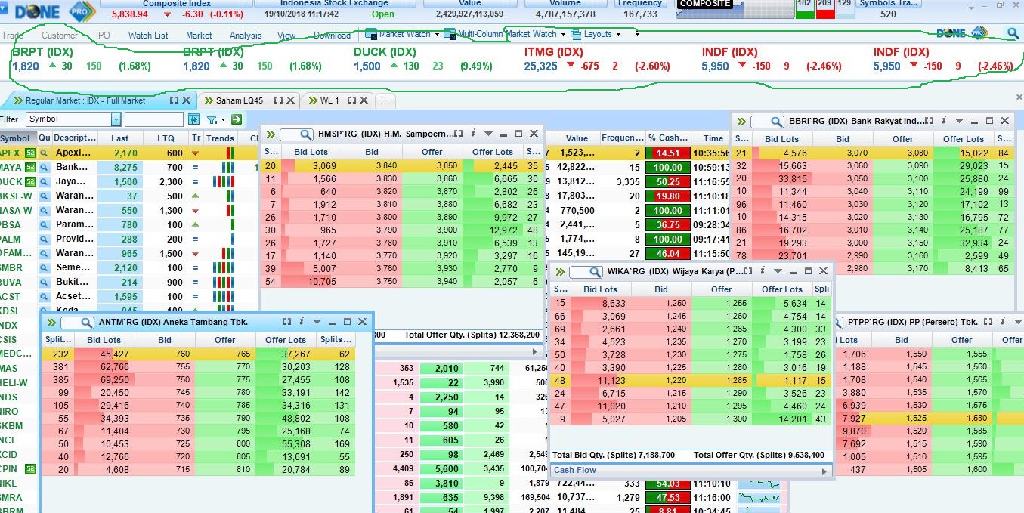1024x513 pixels.
Task: Open quote magnifier for SMBR row
Action: [x=44, y=267]
